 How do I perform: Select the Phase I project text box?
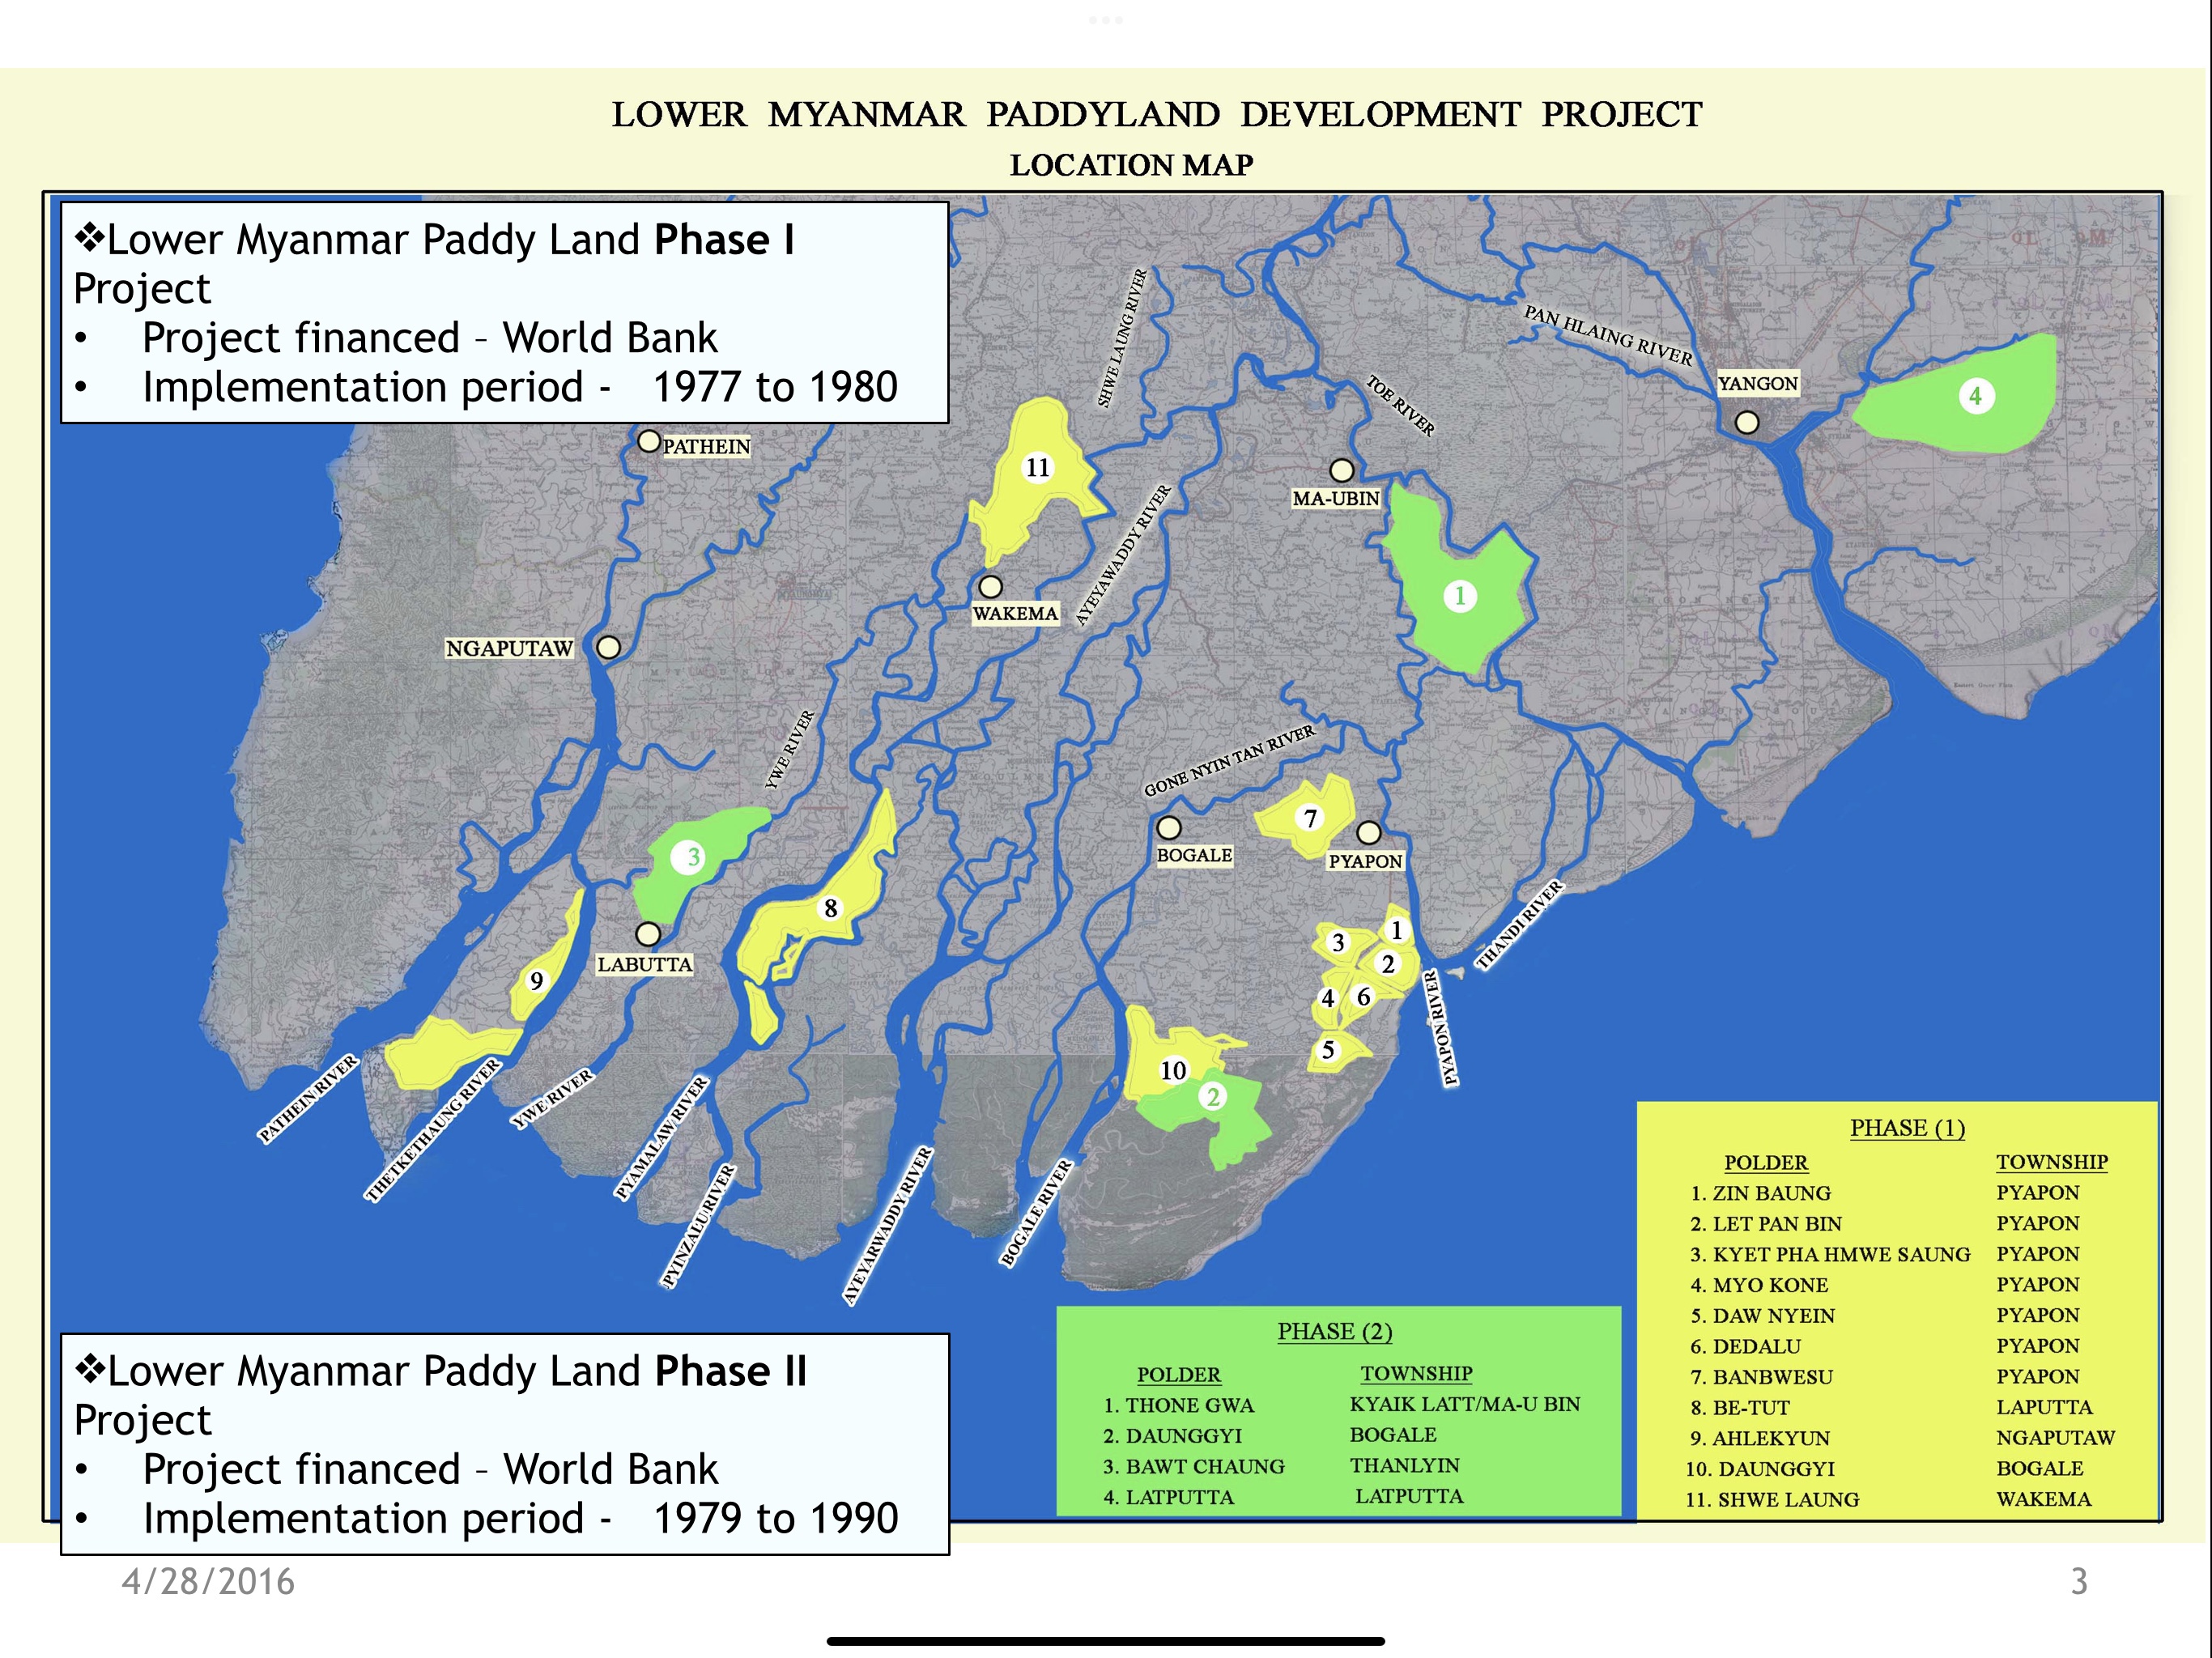click(x=504, y=312)
